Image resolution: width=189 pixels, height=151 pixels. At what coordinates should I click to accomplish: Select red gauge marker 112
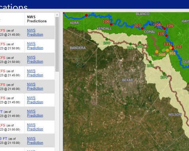point(173,49)
